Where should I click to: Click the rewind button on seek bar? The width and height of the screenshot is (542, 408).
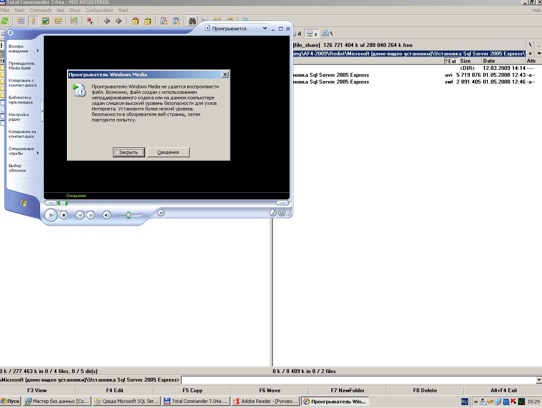51,203
